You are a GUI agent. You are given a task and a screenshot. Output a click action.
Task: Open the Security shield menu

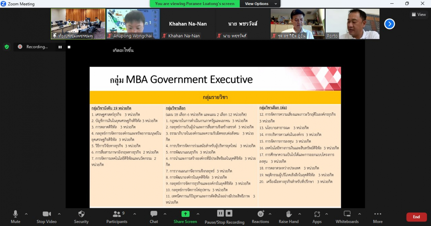click(x=81, y=217)
